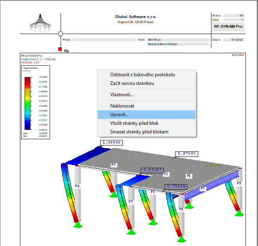
Task: Click 'Deckenplatte auf Stützen' description field
Action: 178,44
